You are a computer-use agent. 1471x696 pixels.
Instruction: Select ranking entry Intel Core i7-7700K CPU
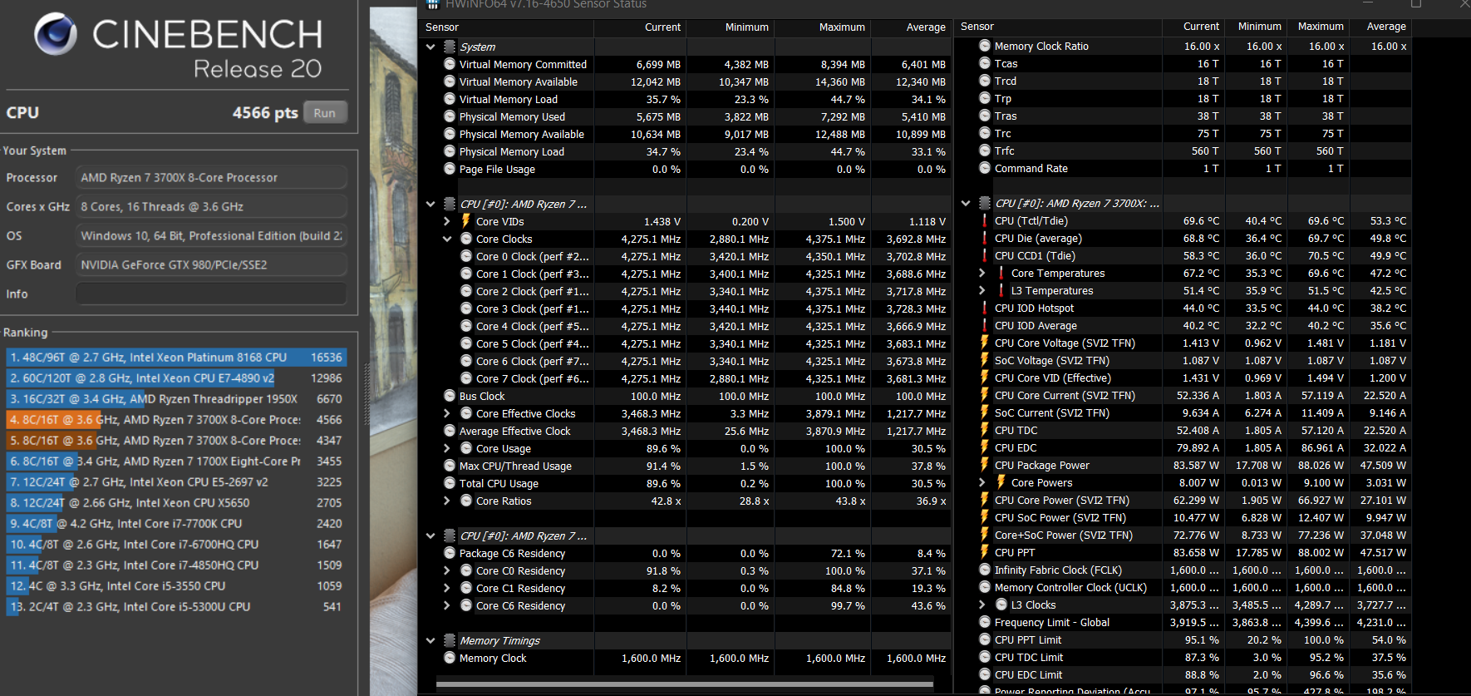pyautogui.click(x=176, y=523)
